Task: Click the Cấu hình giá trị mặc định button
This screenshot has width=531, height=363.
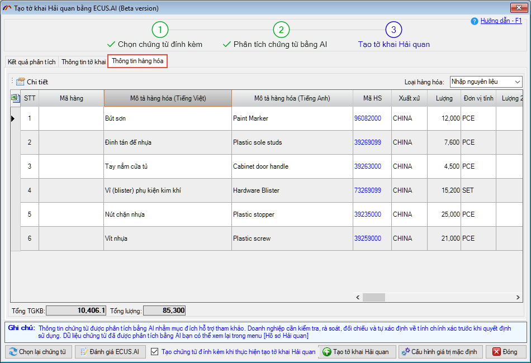Action: (438, 352)
